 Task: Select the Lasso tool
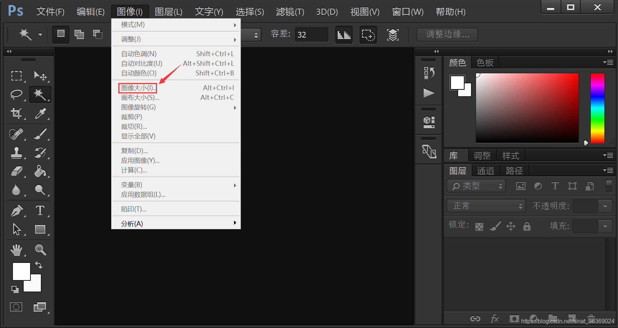[16, 94]
